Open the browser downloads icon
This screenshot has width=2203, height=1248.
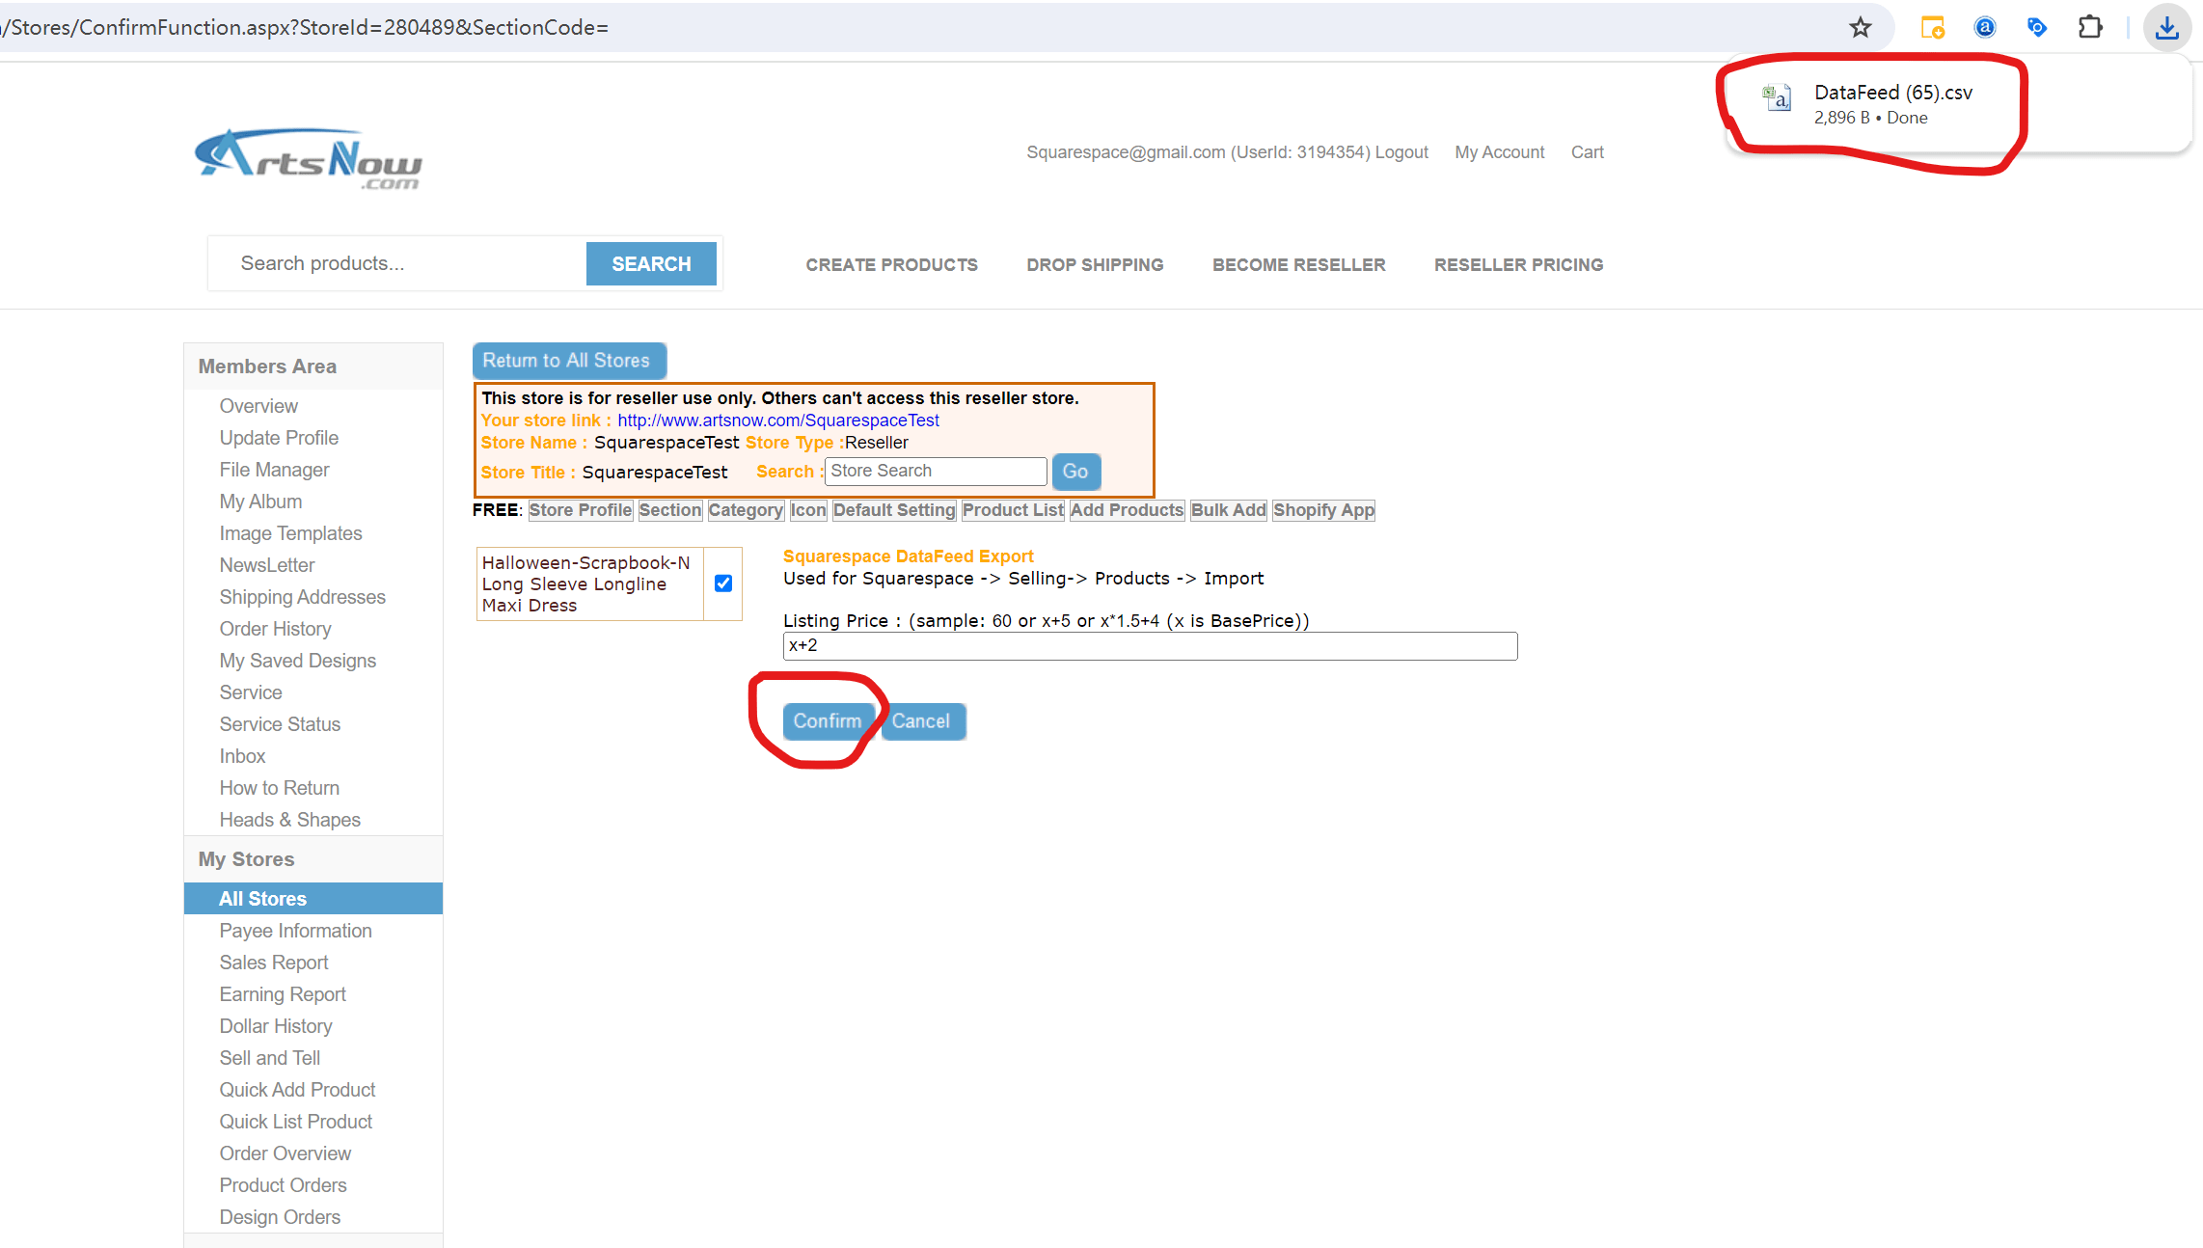tap(2167, 27)
